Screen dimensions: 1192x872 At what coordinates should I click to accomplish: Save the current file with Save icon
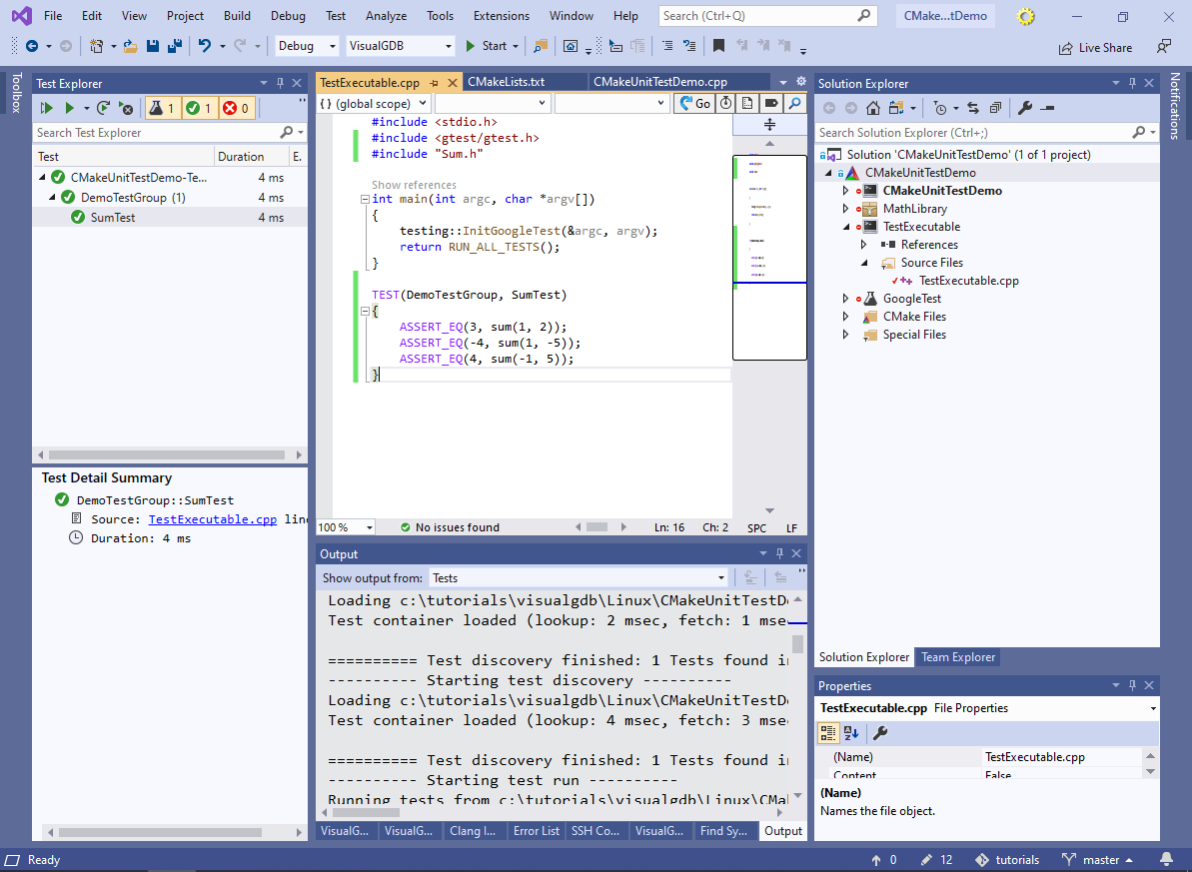pyautogui.click(x=153, y=46)
